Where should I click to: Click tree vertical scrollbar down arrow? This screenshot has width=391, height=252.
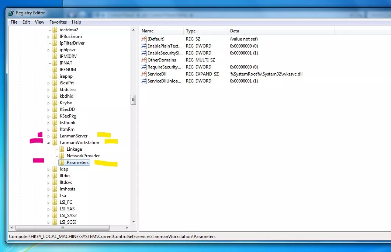pyautogui.click(x=134, y=222)
